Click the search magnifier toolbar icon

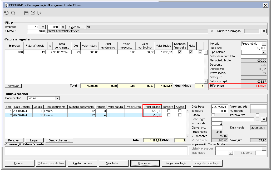[13, 13]
